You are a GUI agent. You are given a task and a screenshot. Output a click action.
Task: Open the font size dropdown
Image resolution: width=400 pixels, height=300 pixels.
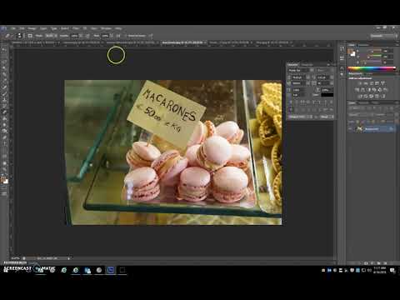pyautogui.click(x=308, y=77)
